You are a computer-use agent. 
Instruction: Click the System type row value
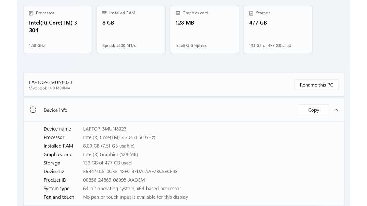coord(132,189)
